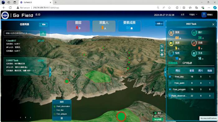
Task: Click the bing basemap button
Action: click(x=158, y=120)
